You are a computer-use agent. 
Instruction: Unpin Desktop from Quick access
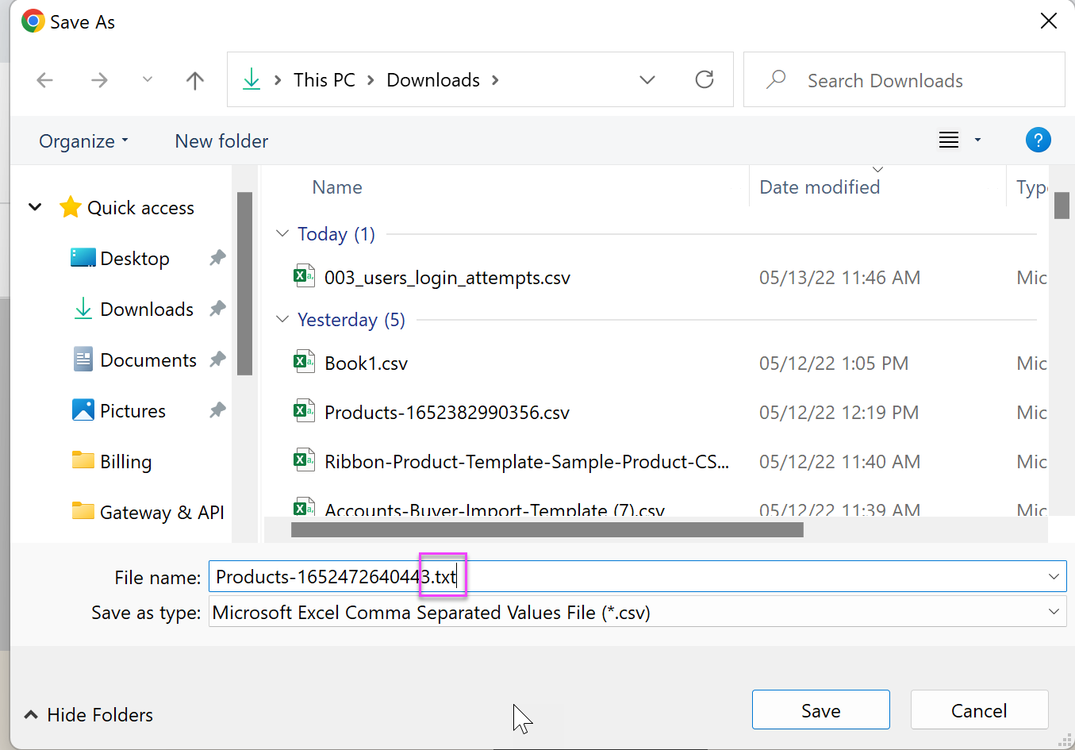pyautogui.click(x=217, y=258)
